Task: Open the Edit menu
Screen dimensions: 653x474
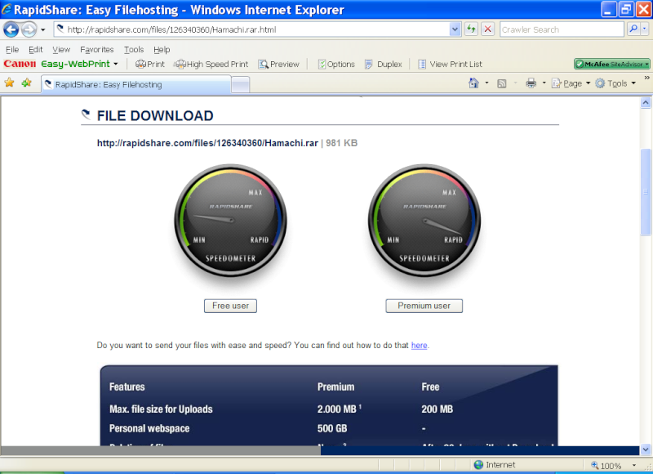Action: [x=35, y=50]
